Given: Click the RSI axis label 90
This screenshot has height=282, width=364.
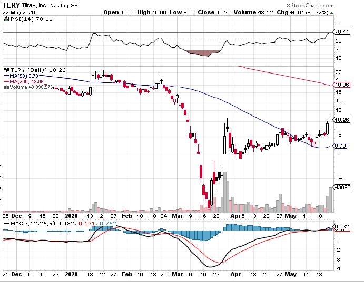Looking at the screenshot, I should click(339, 23).
